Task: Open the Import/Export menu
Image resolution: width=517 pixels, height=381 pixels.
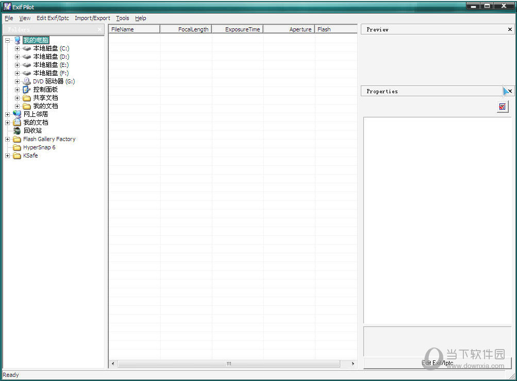Action: click(92, 18)
